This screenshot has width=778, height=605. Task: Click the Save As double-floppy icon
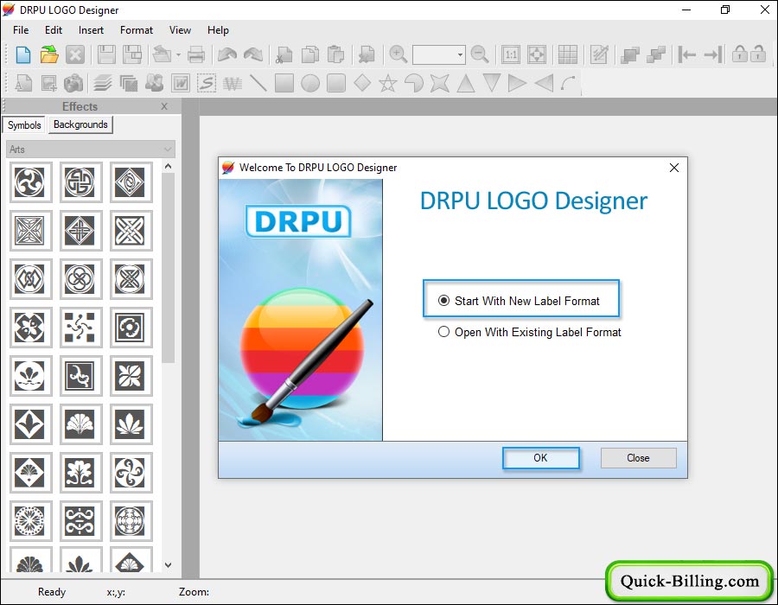tap(132, 54)
